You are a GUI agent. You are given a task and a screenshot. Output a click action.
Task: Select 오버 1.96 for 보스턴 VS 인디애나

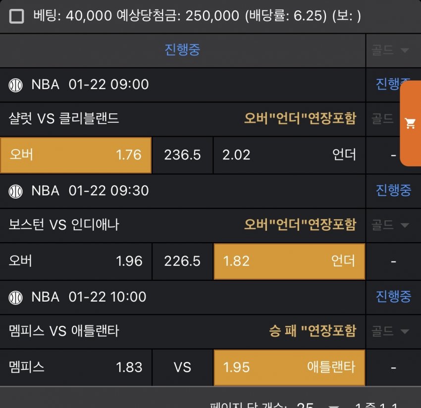[x=76, y=261]
